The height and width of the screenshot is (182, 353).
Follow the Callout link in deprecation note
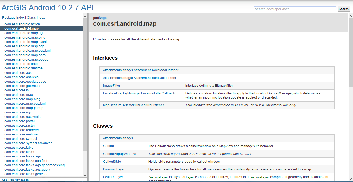pos(246,154)
